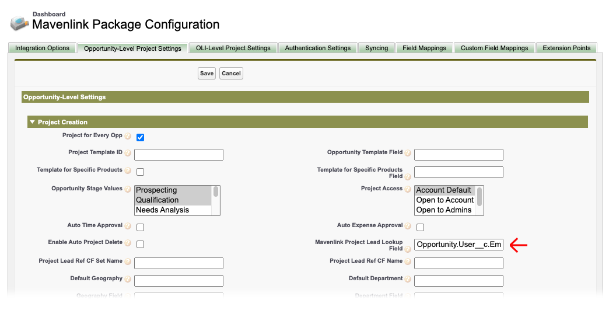Show help for Project Access

tap(408, 189)
